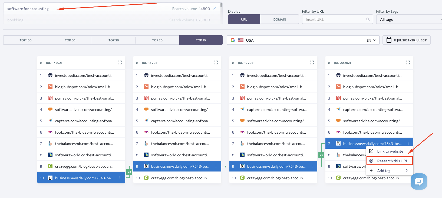442x198 pixels.
Task: Open kebab menu on JUL-17 businessnewsdaily row
Action: 120,178
